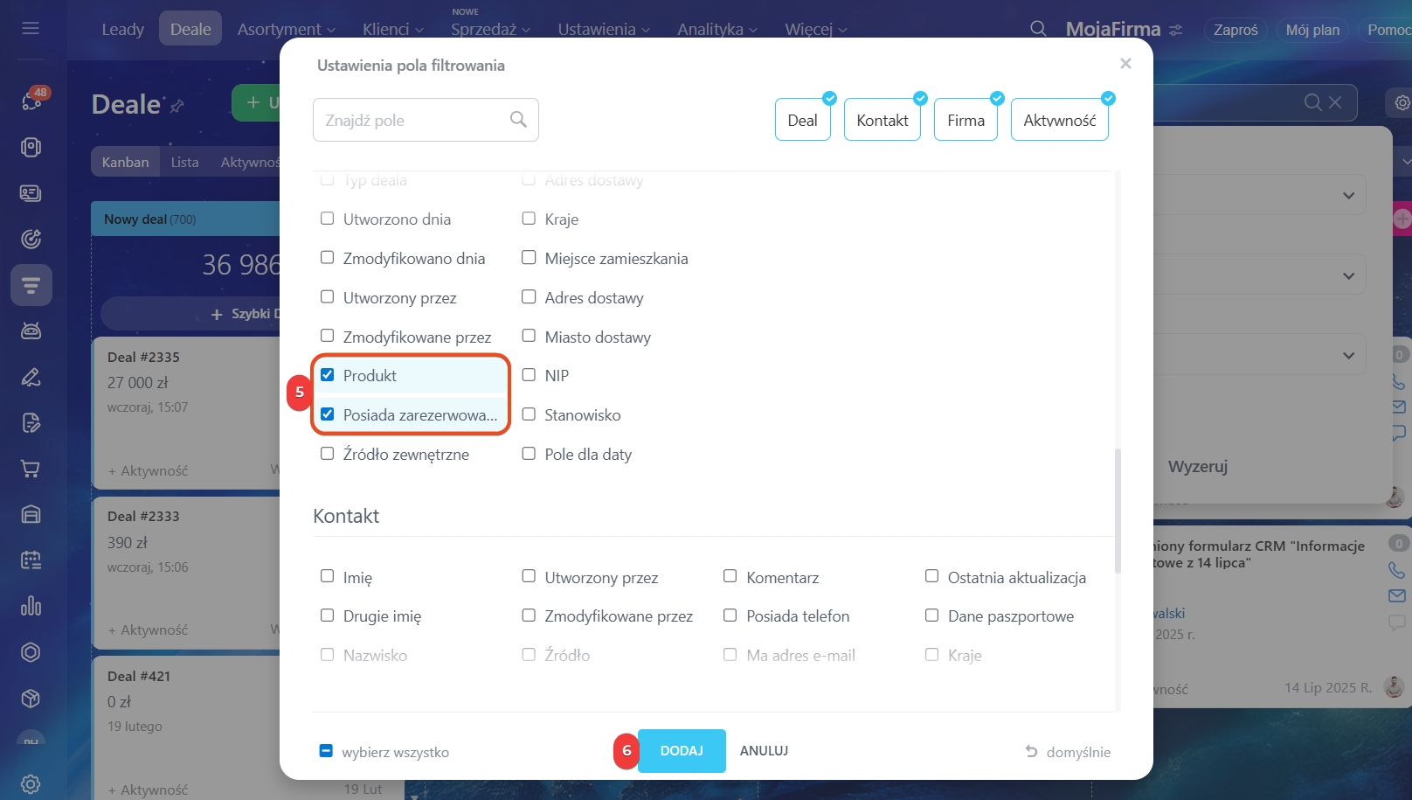
Task: Open the box package icon in the sidebar
Action: pos(31,699)
